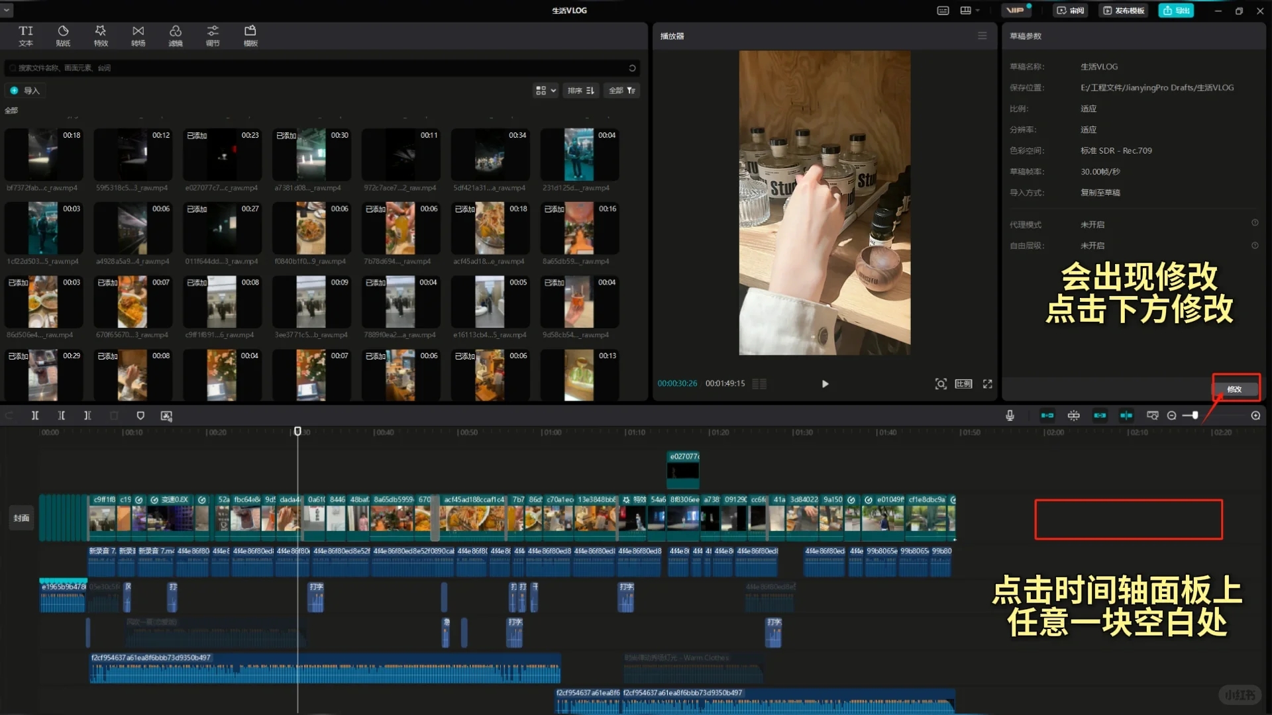Open the 贴纸 stickers panel
The height and width of the screenshot is (715, 1272).
click(63, 36)
